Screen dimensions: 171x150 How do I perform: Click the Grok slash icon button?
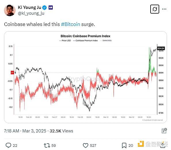(155, 9)
